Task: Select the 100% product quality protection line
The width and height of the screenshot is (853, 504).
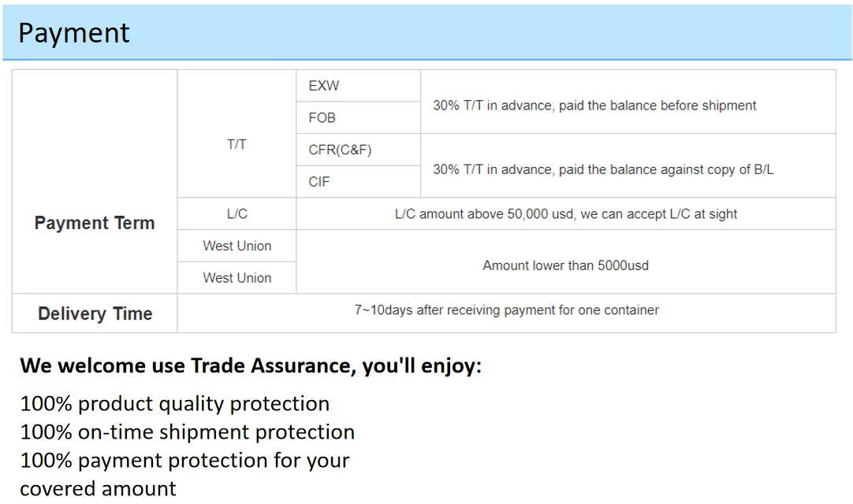Action: (174, 403)
